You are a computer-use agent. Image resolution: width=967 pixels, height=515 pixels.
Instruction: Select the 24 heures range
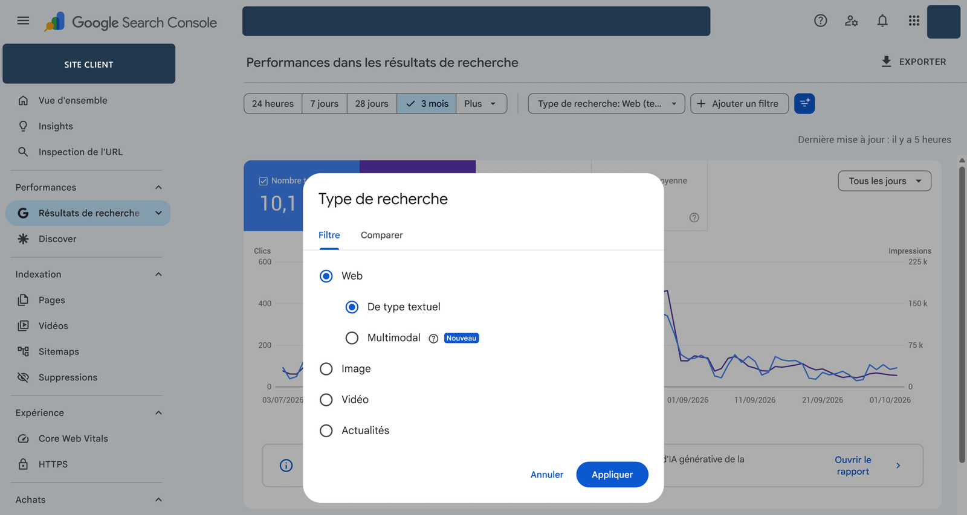point(273,103)
